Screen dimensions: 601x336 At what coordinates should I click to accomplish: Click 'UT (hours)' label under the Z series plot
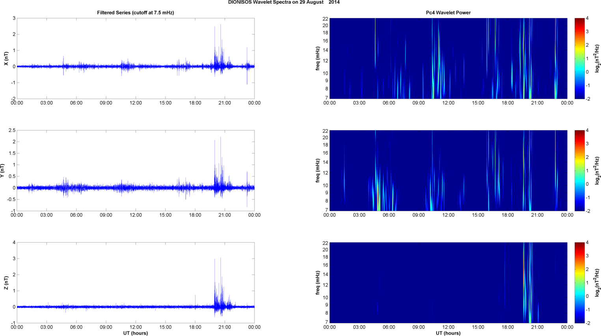pos(136,333)
